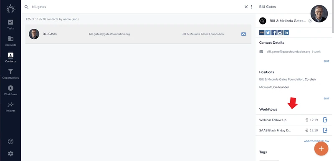The width and height of the screenshot is (334, 161).
Task: Select the Bill Gates name in list
Action: pyautogui.click(x=50, y=34)
